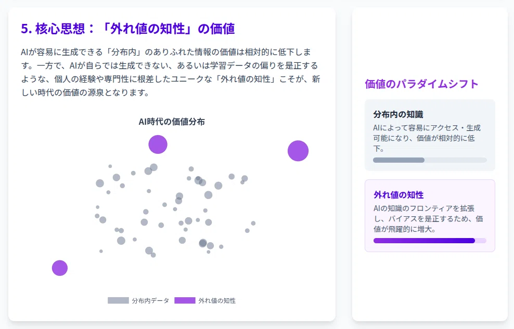
Task: Open the 外れ値の知性 card
Action: (430, 216)
